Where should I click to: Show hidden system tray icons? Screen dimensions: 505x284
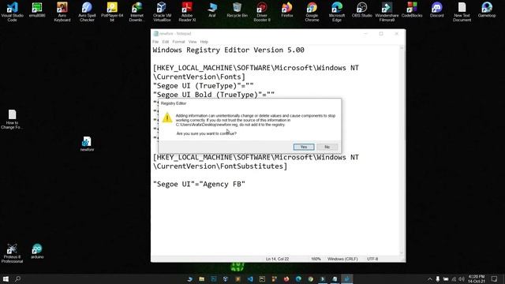tap(429, 279)
